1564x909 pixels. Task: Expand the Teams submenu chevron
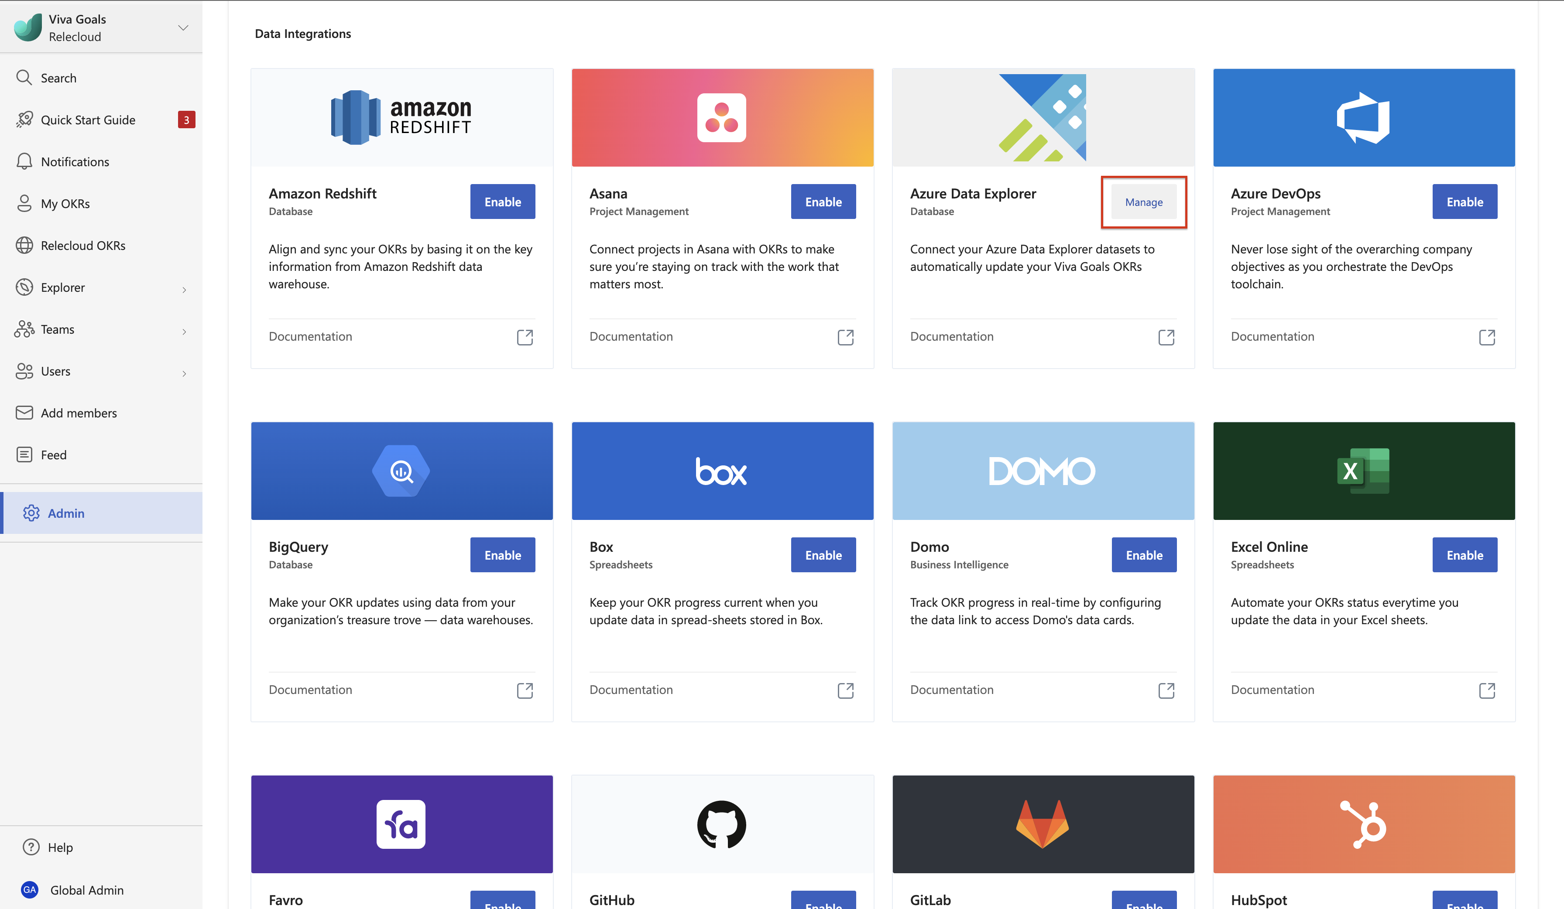click(184, 331)
